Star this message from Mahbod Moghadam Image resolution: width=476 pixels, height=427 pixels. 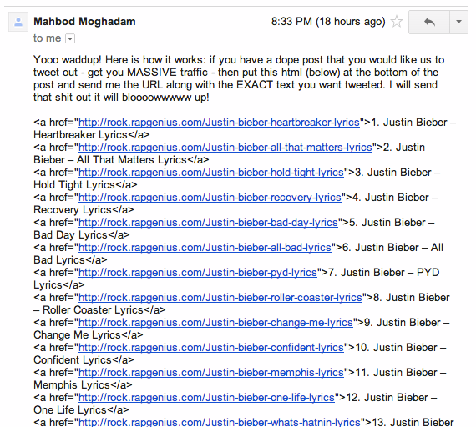coord(397,22)
